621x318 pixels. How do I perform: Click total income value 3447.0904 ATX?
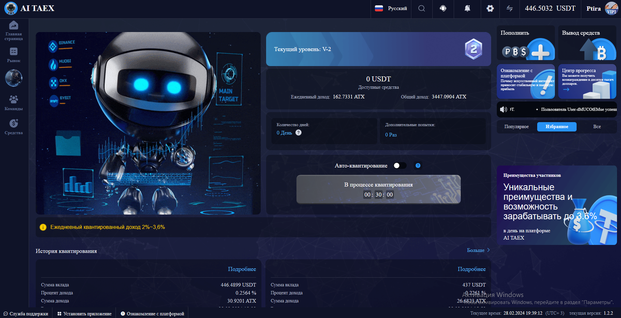point(449,97)
